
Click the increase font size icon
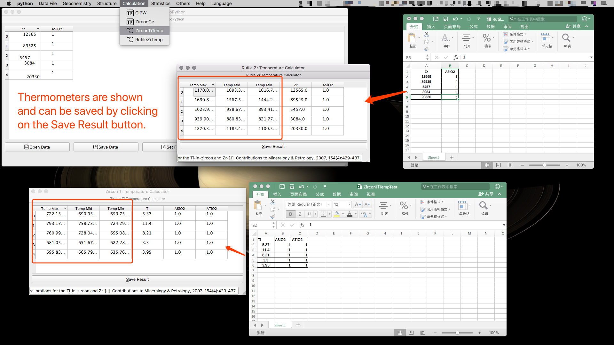point(358,204)
